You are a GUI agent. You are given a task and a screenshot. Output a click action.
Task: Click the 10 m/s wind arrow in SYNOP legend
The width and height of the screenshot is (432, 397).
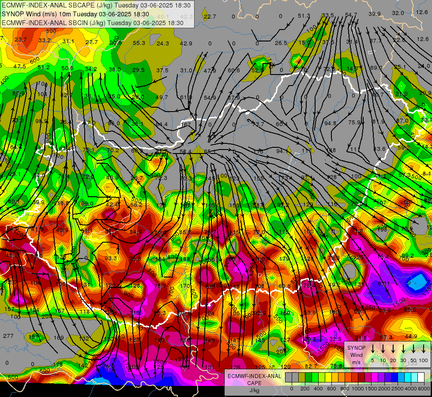point(383,349)
